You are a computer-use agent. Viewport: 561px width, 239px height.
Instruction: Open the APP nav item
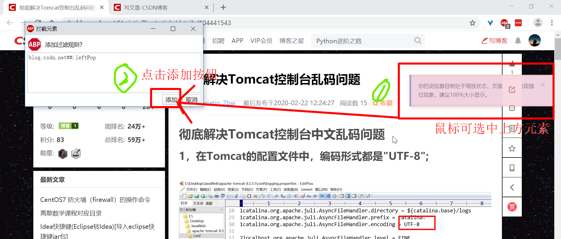[x=237, y=41]
